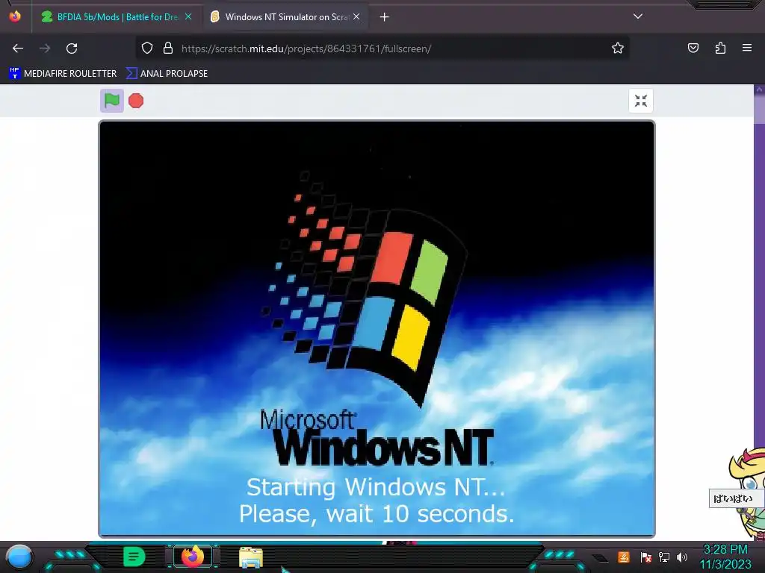765x573 pixels.
Task: Open the Start orb on taskbar
Action: click(19, 557)
